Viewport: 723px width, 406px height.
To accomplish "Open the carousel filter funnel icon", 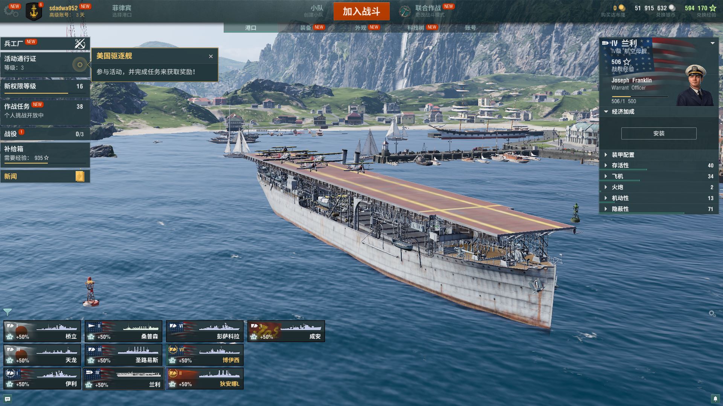I will click(7, 312).
